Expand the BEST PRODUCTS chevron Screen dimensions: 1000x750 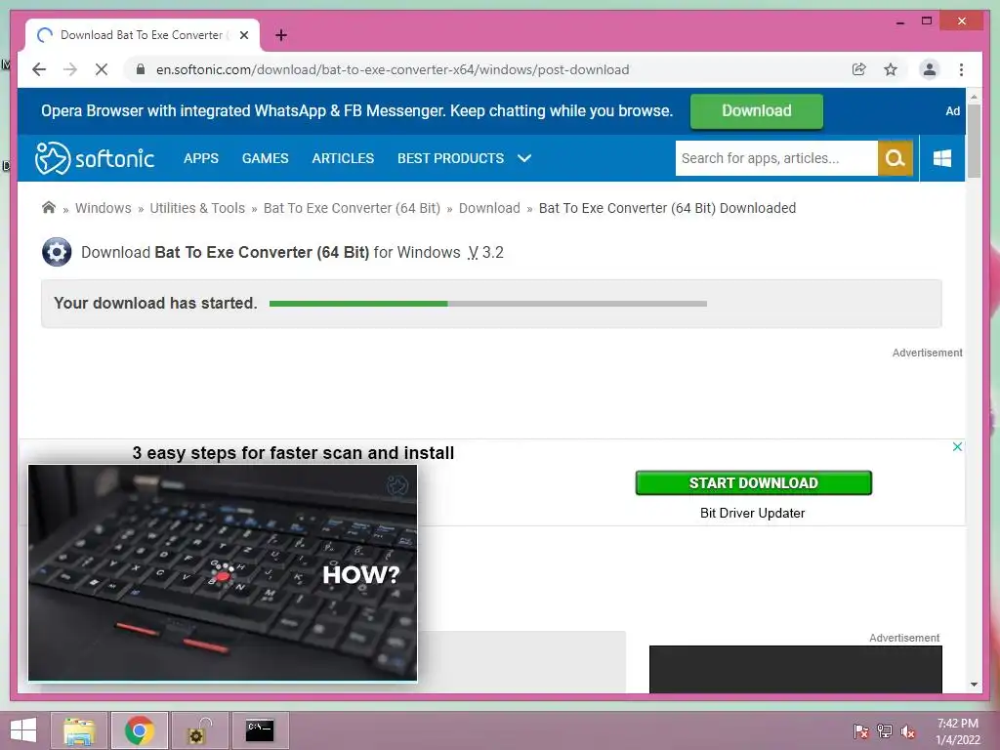(524, 158)
